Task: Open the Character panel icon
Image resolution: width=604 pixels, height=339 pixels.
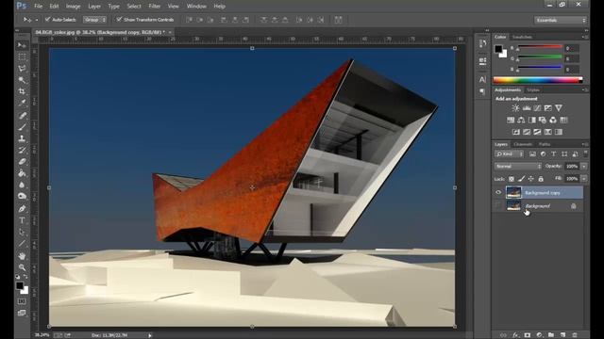Action: [482, 79]
